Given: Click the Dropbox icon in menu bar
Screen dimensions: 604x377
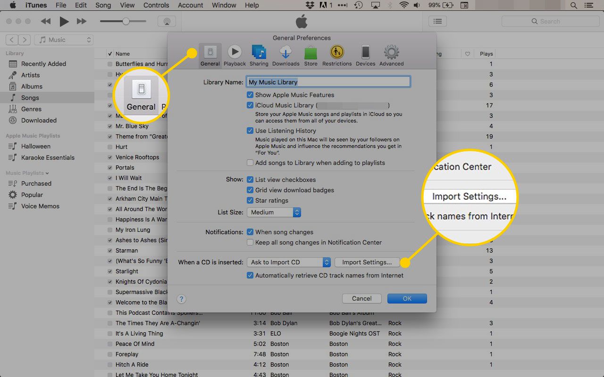Looking at the screenshot, I should pos(310,5).
